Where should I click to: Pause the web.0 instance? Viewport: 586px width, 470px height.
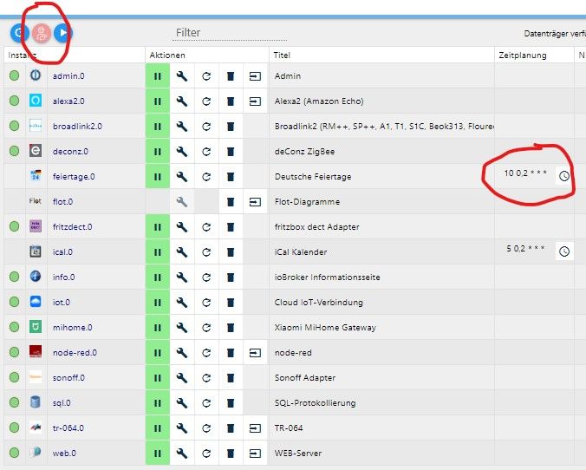pyautogui.click(x=158, y=454)
